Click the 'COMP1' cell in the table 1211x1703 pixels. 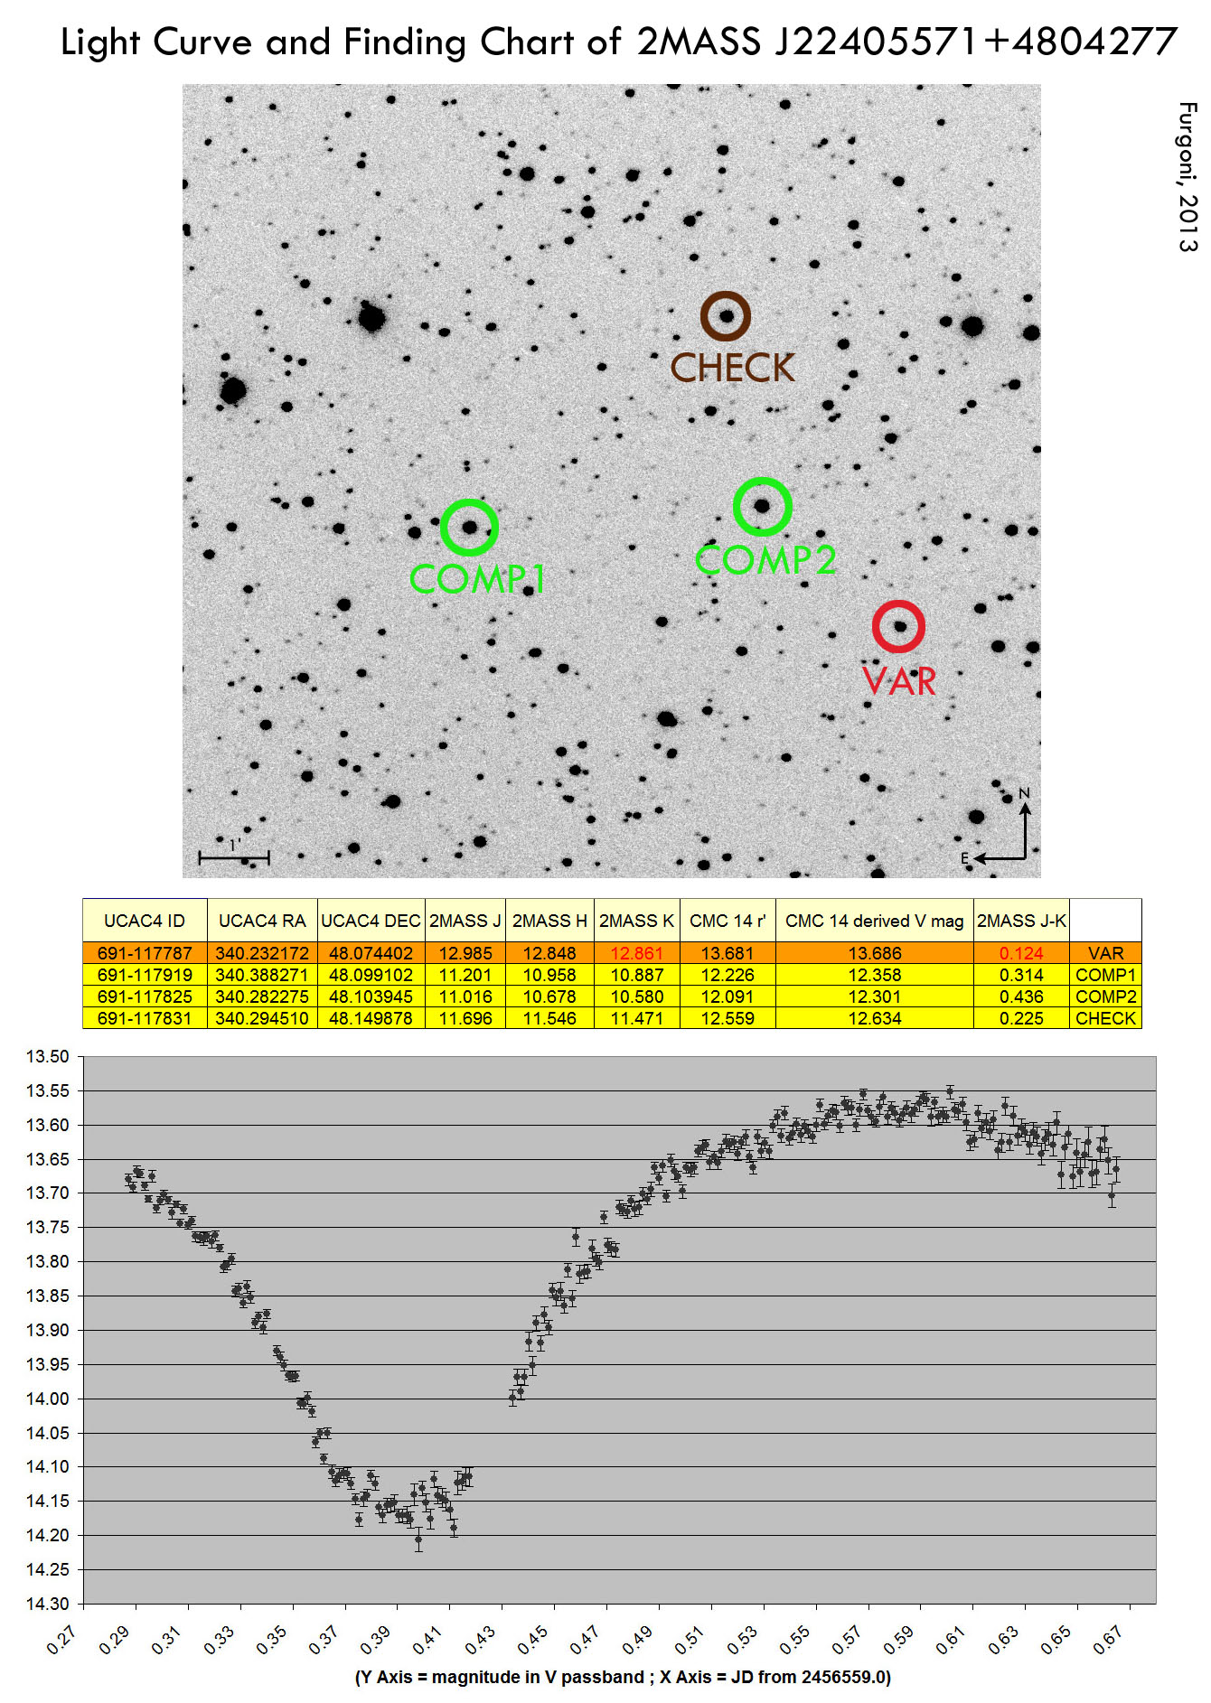point(1105,975)
